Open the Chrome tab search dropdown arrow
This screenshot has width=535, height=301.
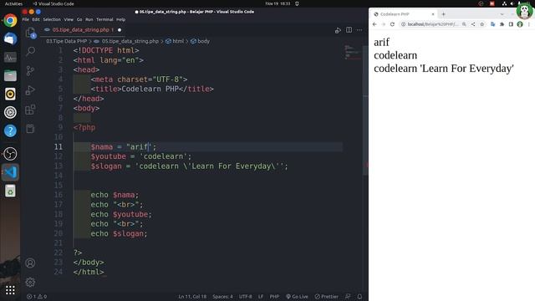[x=502, y=14]
